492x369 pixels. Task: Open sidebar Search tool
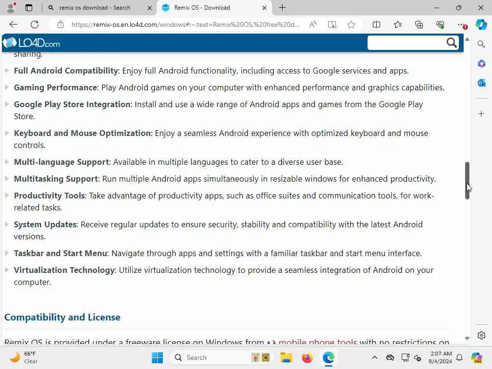tap(481, 44)
